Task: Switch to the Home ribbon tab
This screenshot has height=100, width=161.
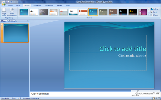Action: point(10,6)
